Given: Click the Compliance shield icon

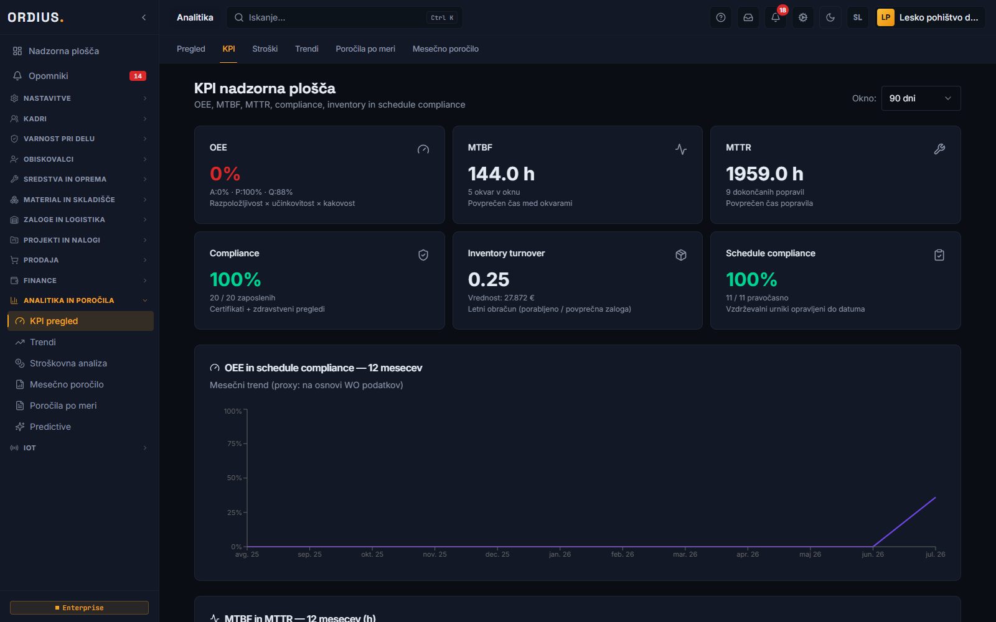Looking at the screenshot, I should tap(423, 255).
